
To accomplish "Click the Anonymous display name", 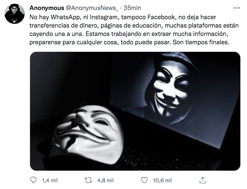I will (47, 8).
